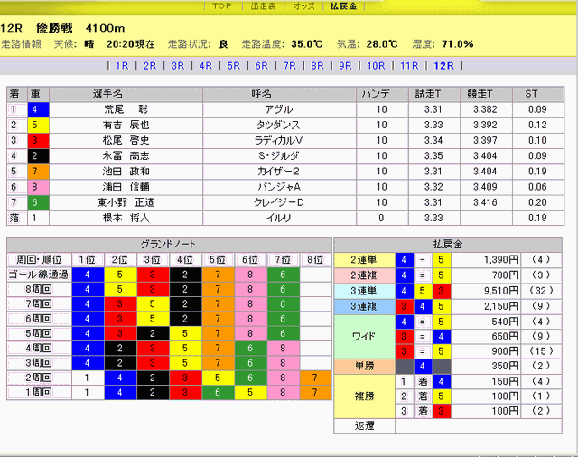Click machine name ラディカルV
The image size is (578, 457).
tap(279, 140)
